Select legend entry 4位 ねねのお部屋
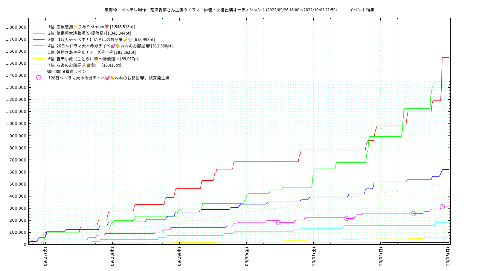Image resolution: width=482 pixels, height=271 pixels. click(x=110, y=46)
